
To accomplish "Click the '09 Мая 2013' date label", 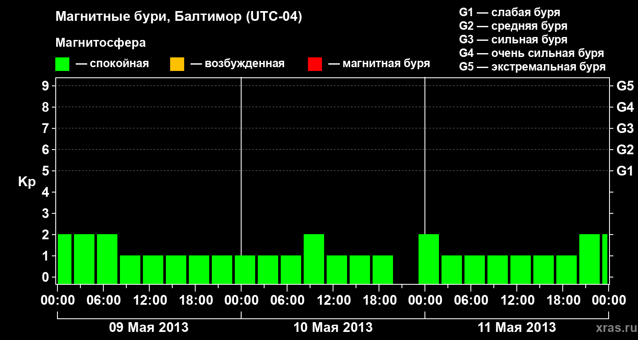I will [149, 327].
